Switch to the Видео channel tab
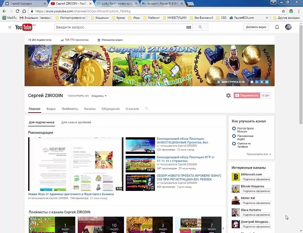This screenshot has width=303, height=233. [51, 109]
